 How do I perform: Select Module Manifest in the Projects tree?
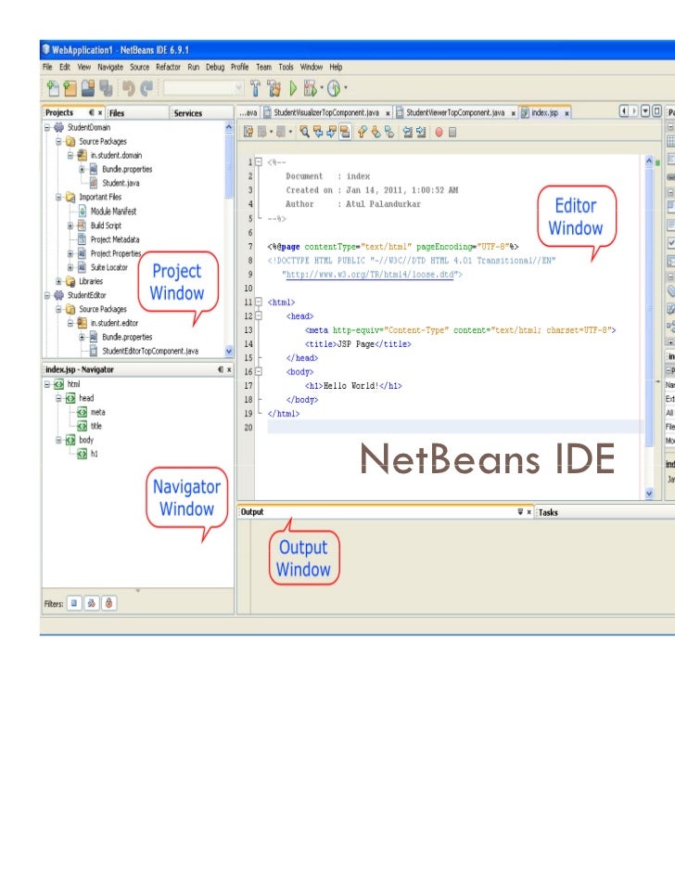point(113,212)
